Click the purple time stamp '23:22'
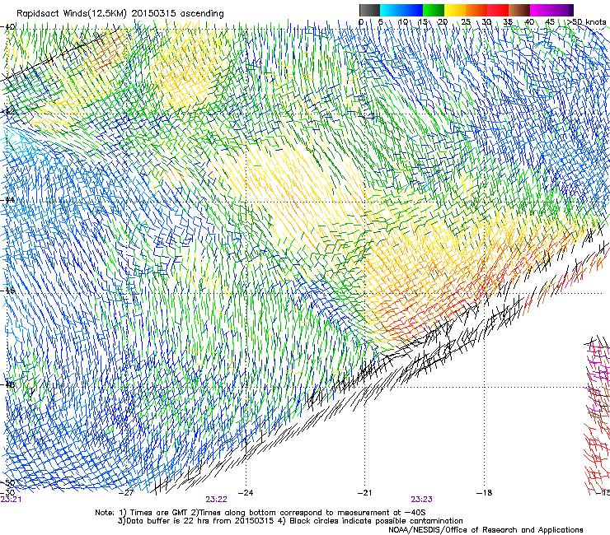Screen dimensions: 610x535 pos(216,500)
